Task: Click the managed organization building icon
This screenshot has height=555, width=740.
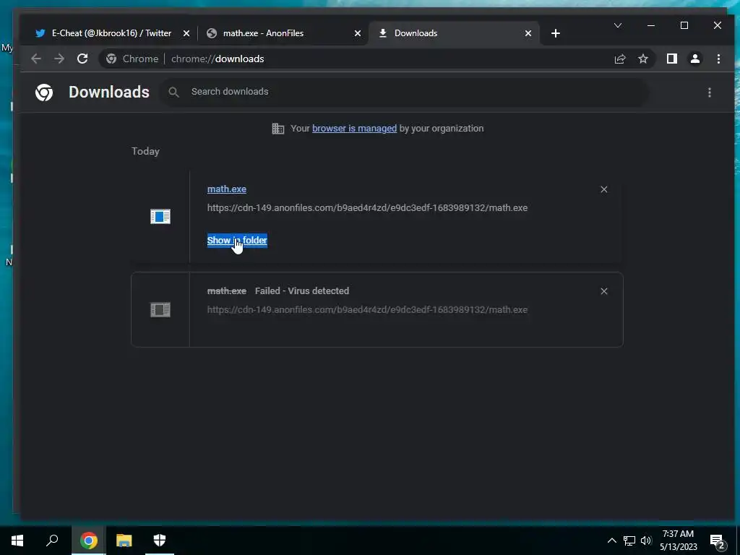Action: pyautogui.click(x=278, y=129)
